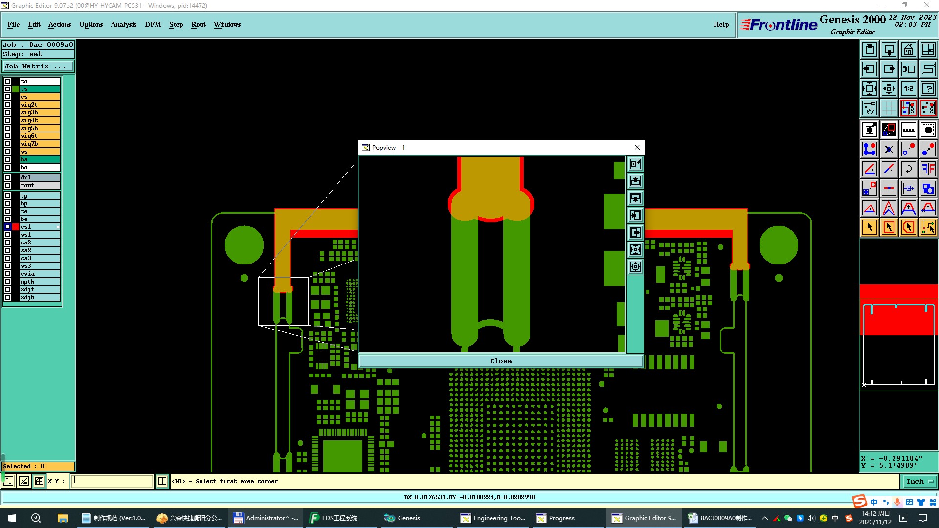This screenshot has width=939, height=528.
Task: Select the ruler measurement tool
Action: point(908,130)
